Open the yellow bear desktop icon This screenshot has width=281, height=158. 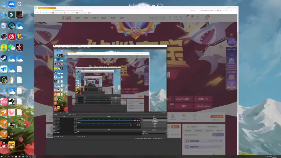click(12, 145)
